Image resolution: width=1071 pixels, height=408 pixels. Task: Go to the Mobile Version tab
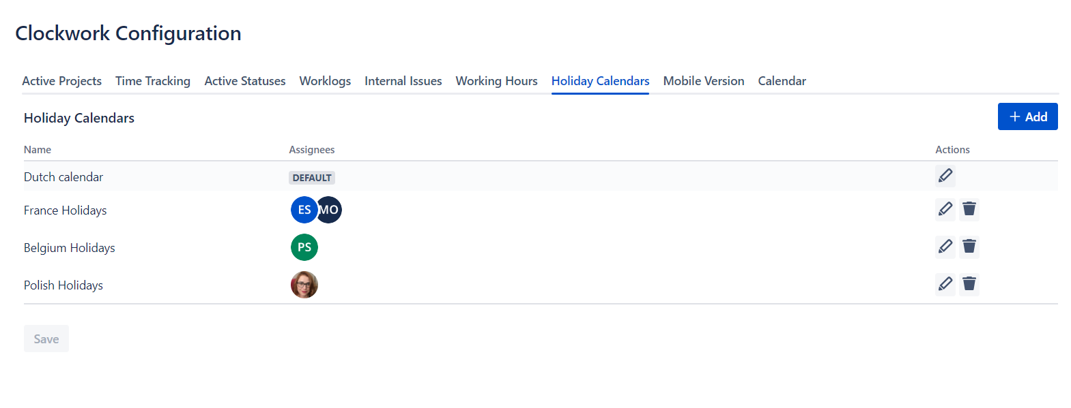pos(703,80)
